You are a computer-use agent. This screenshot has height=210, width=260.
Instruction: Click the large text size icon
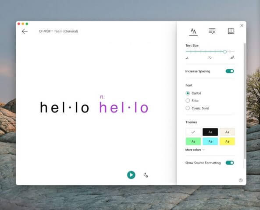232,58
